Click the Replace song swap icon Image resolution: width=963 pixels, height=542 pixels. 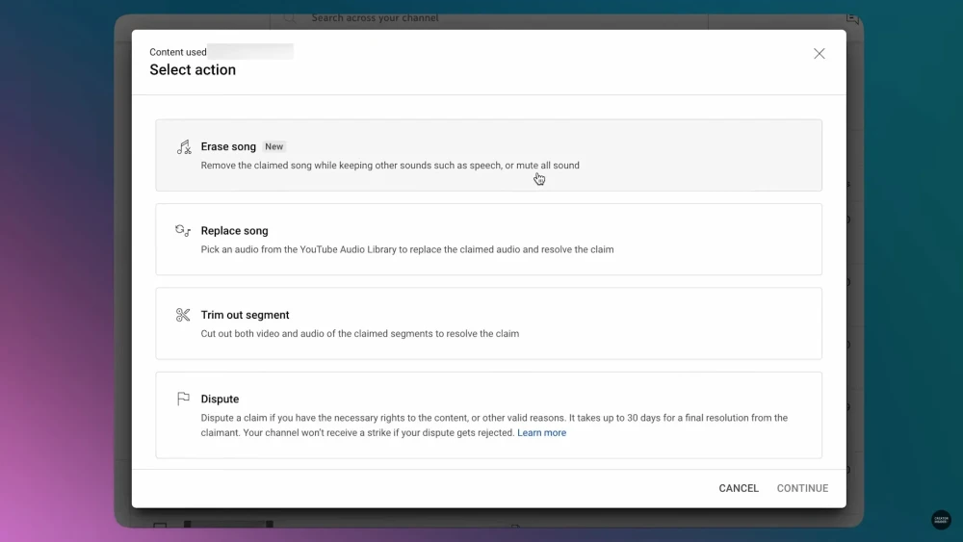(183, 231)
